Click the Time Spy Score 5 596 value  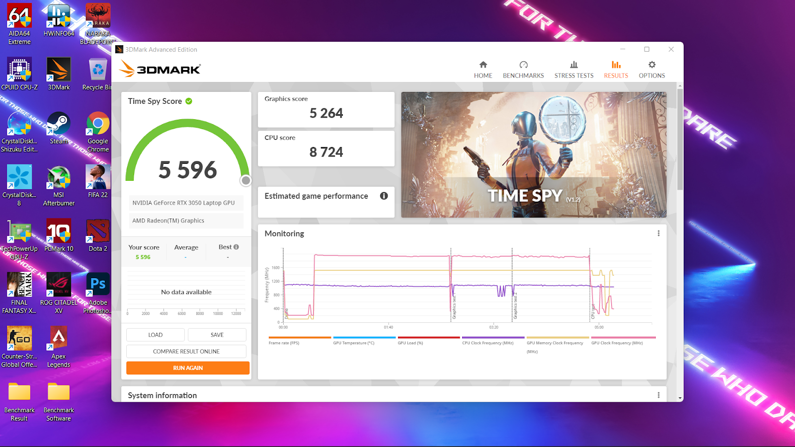pyautogui.click(x=188, y=170)
